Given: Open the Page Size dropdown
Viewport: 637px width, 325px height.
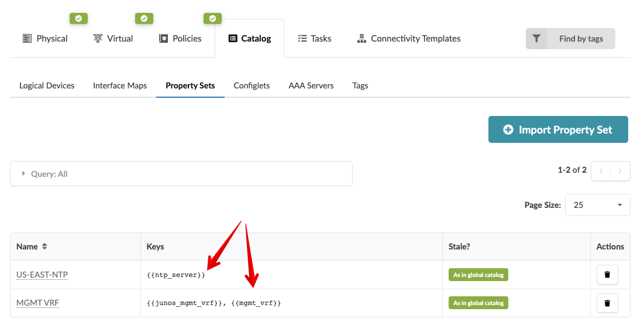Looking at the screenshot, I should [x=597, y=205].
